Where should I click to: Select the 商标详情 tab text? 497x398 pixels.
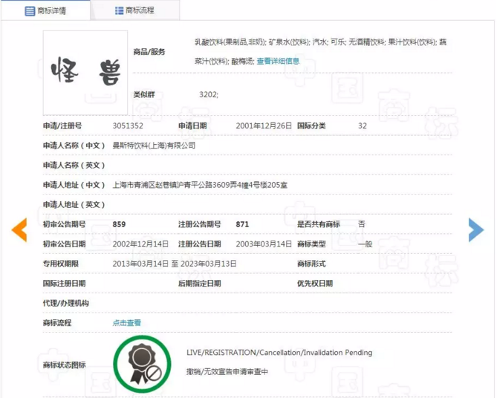(51, 11)
